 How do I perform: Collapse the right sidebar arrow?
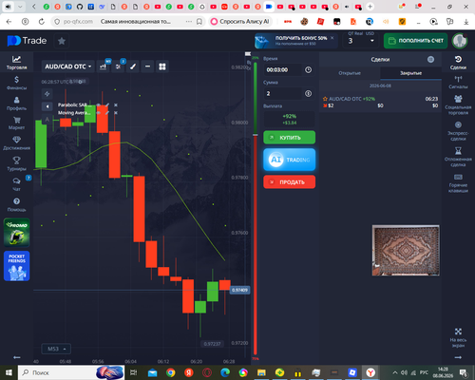(458, 357)
